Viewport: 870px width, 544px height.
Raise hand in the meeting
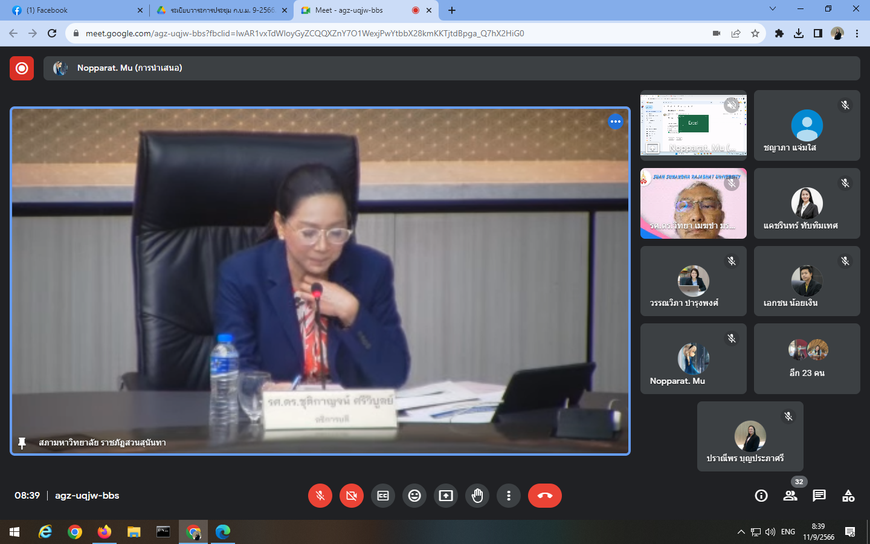coord(477,496)
